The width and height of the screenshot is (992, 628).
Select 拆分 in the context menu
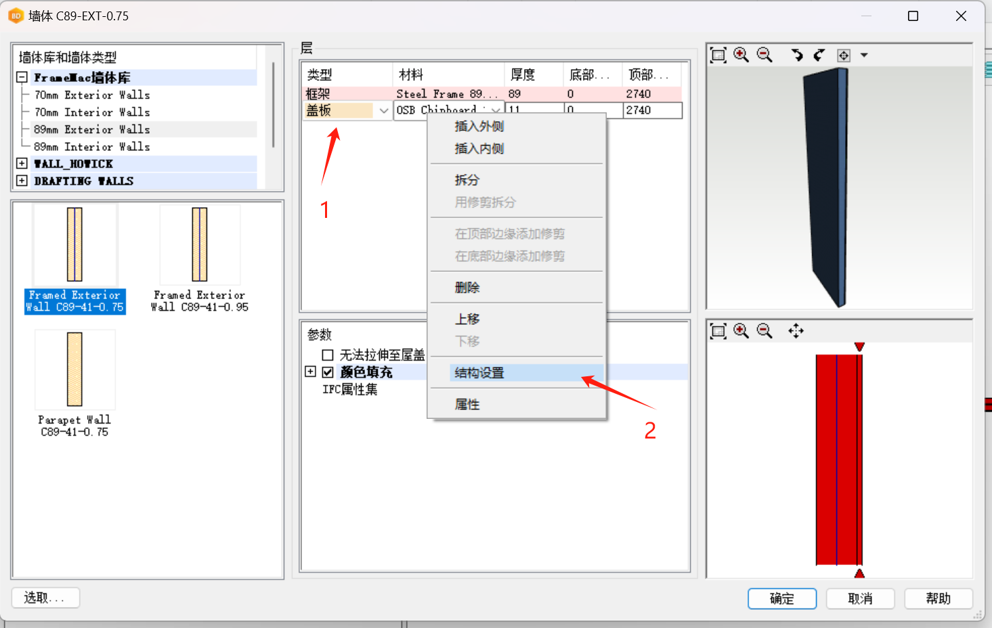[x=467, y=180]
